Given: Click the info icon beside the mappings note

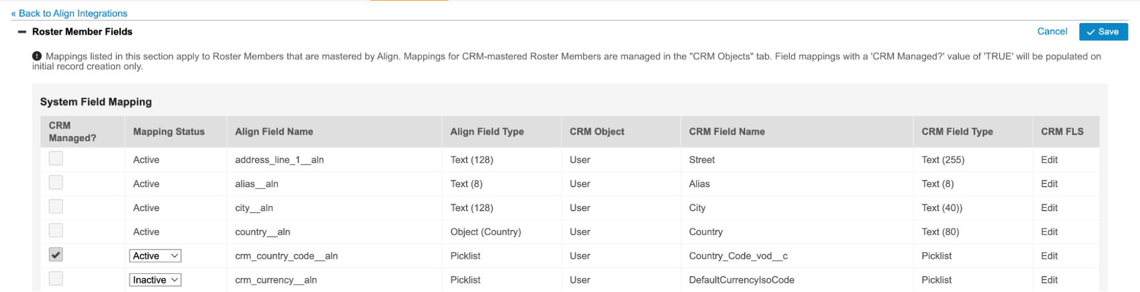Looking at the screenshot, I should [x=37, y=56].
